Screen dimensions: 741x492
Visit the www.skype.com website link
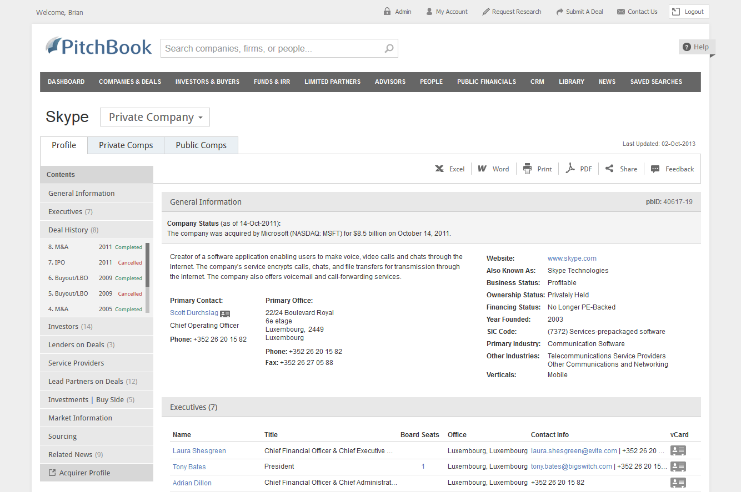point(572,258)
